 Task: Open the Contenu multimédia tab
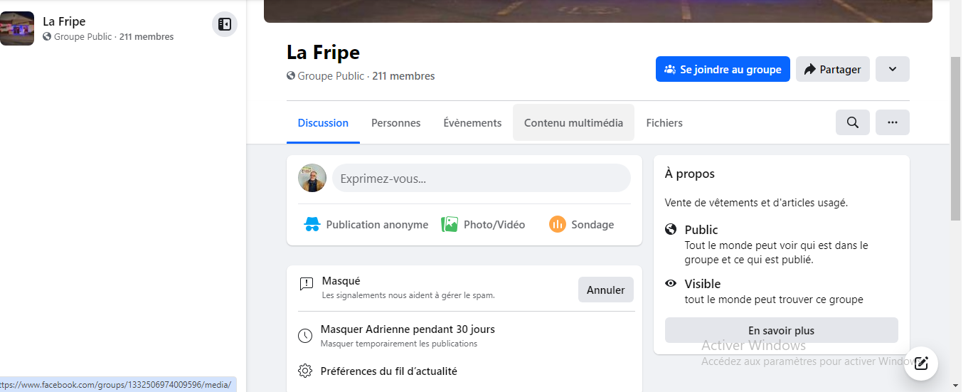coord(573,123)
